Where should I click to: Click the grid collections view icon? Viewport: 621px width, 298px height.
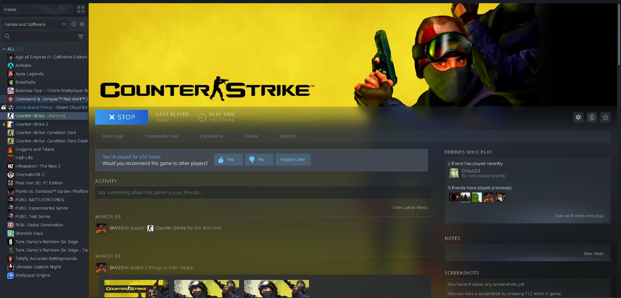pyautogui.click(x=81, y=9)
